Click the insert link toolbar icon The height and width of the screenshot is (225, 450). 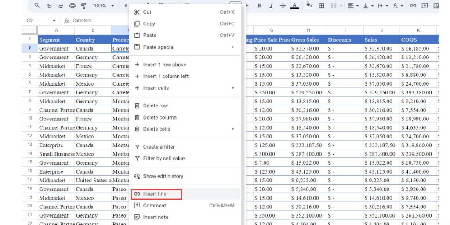413,5
